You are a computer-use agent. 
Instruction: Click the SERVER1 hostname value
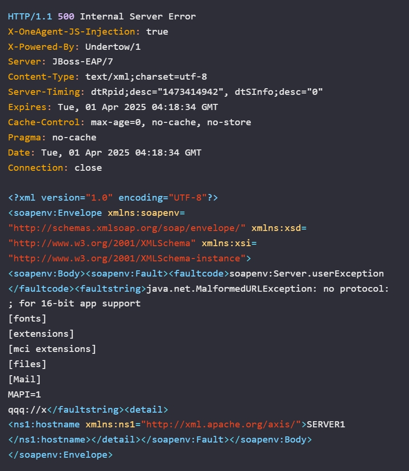(x=326, y=425)
